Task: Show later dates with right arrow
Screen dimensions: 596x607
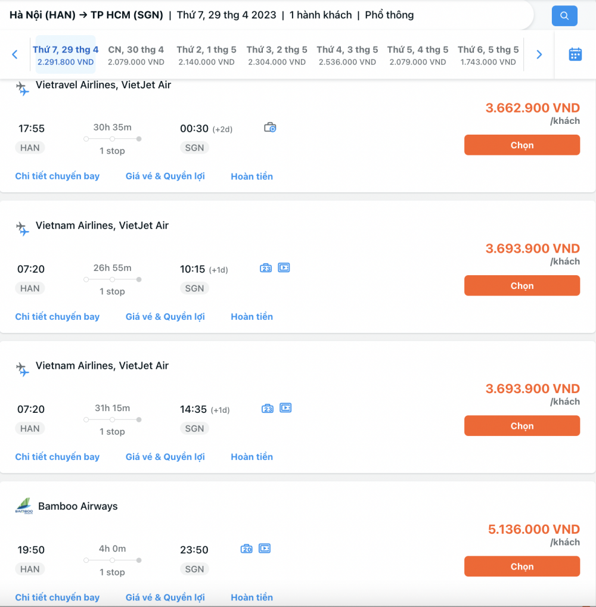Action: [x=539, y=55]
